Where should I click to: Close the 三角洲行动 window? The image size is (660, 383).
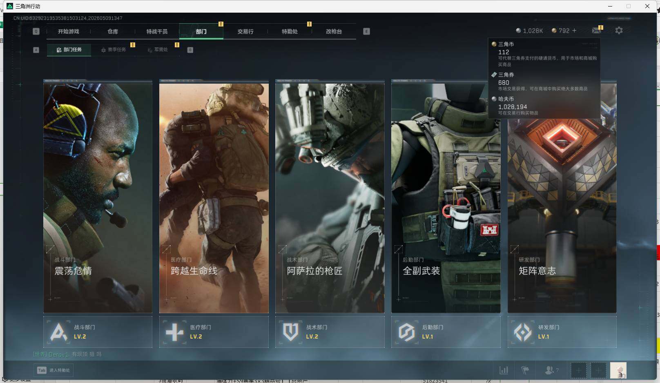click(647, 6)
